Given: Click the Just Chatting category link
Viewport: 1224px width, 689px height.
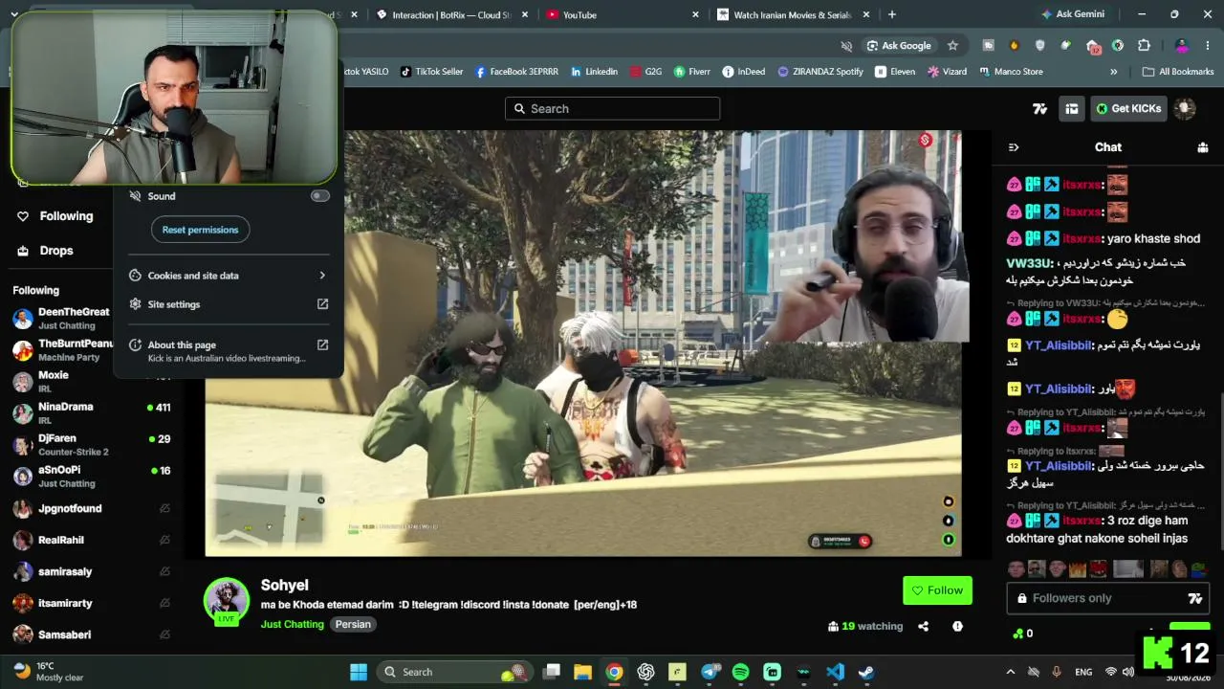Looking at the screenshot, I should 293,624.
